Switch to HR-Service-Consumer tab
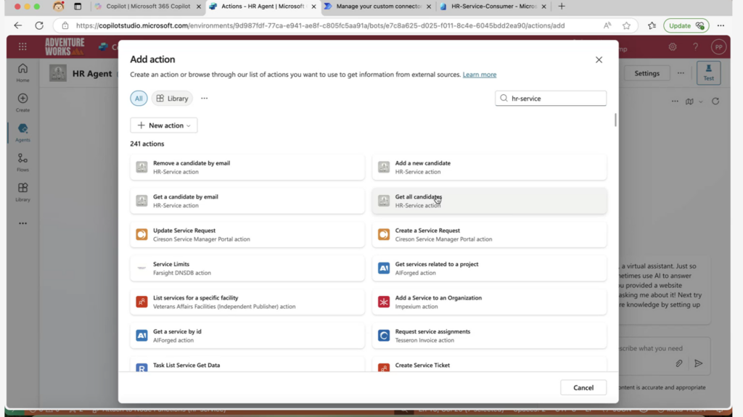The width and height of the screenshot is (743, 417). point(493,6)
